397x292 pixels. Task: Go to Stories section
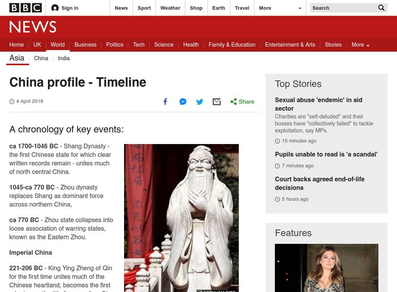[333, 45]
